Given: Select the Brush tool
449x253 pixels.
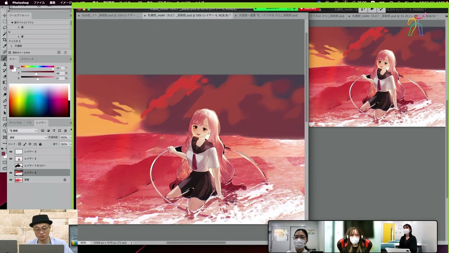Looking at the screenshot, I should point(5,58).
